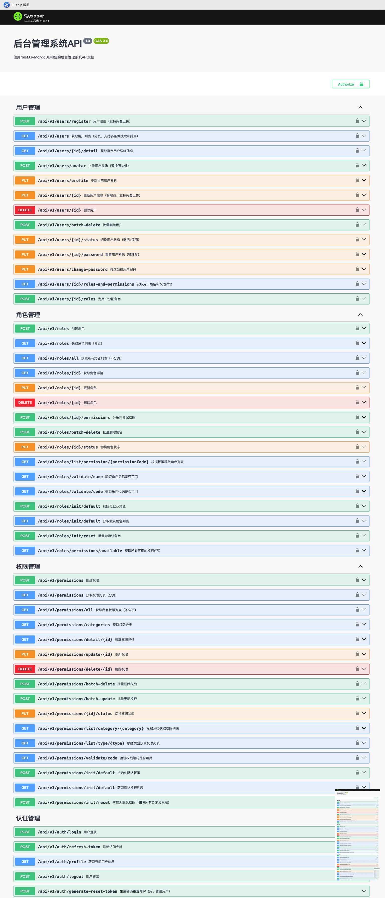Click lock icon on DELETE /api/v1/users/{id} row

(357, 210)
